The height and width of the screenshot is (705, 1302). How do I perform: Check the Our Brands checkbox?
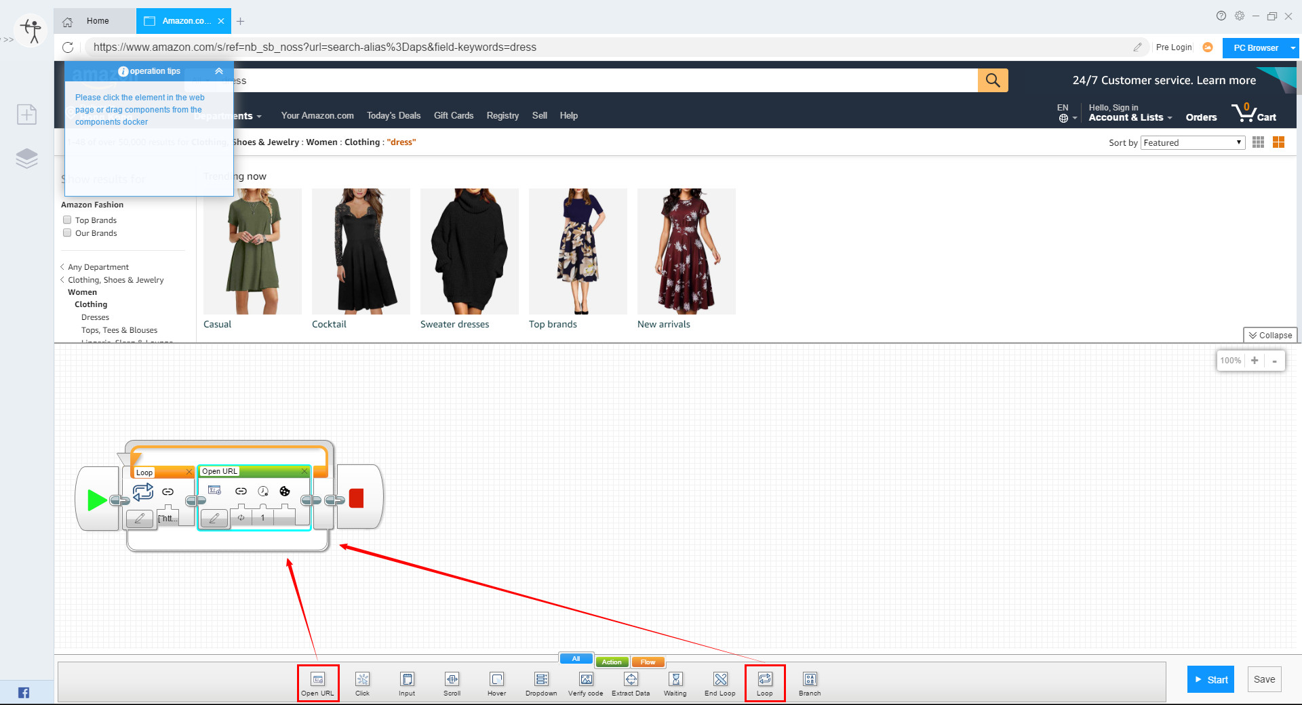point(67,233)
